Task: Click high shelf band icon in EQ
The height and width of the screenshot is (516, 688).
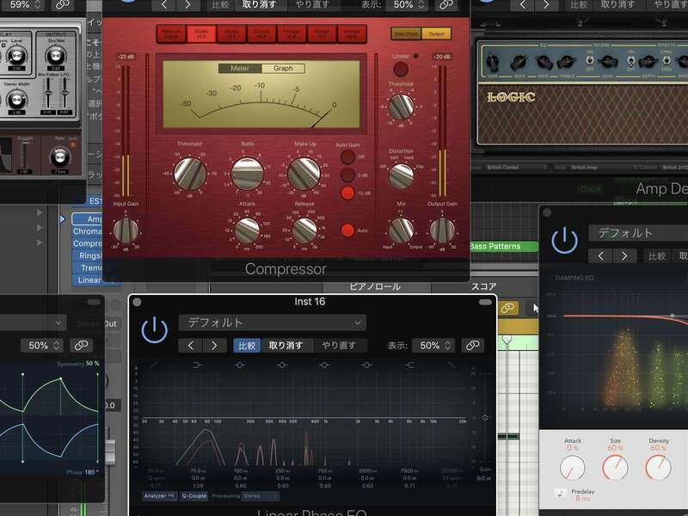Action: click(x=409, y=365)
